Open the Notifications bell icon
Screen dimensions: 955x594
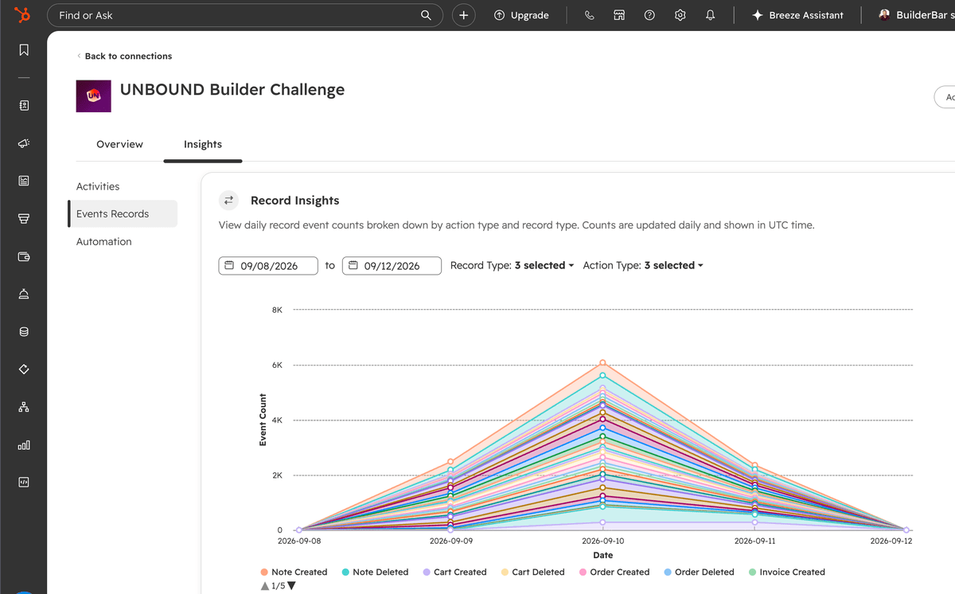pyautogui.click(x=710, y=15)
